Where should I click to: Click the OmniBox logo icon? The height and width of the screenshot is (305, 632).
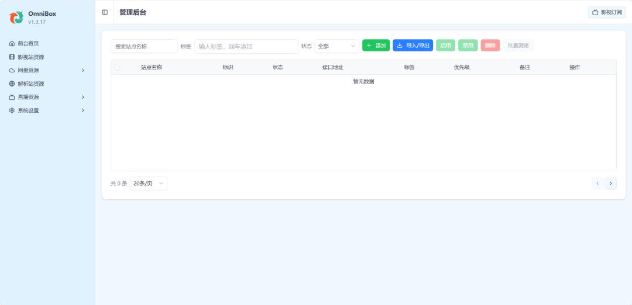(16, 18)
